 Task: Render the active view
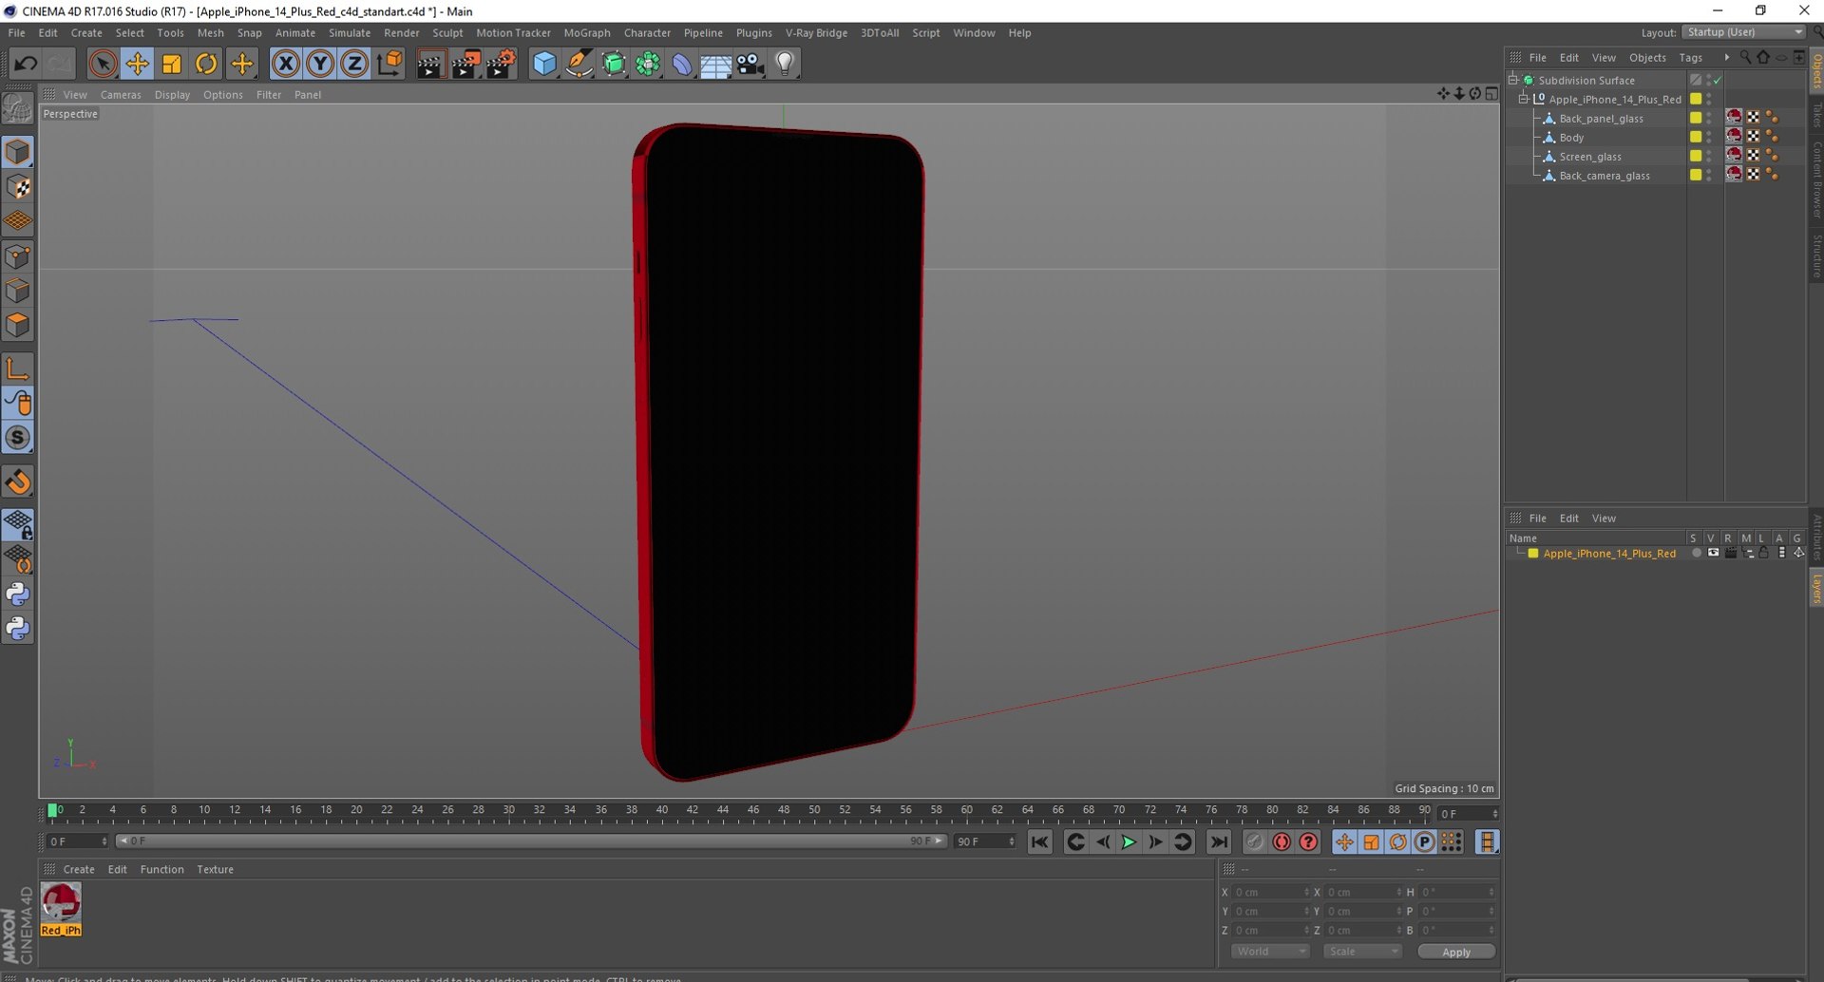pyautogui.click(x=429, y=64)
